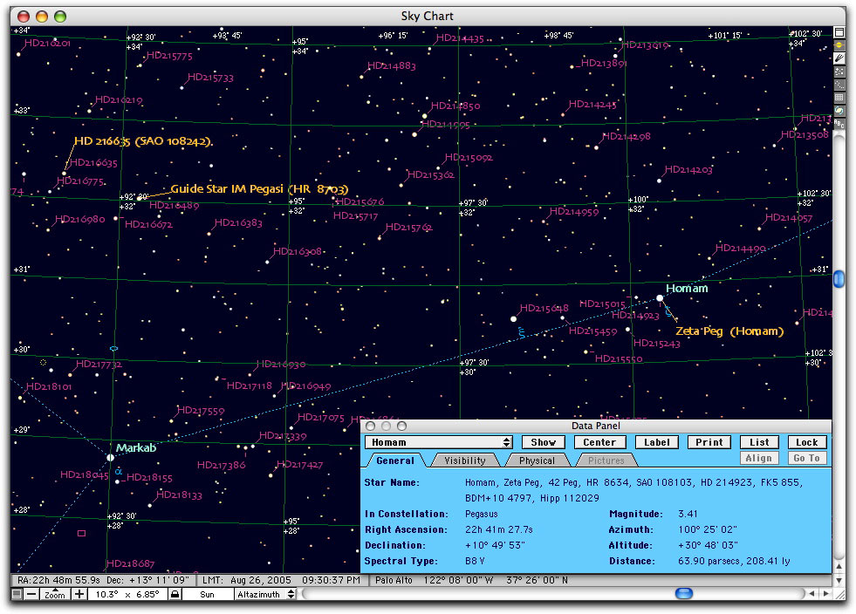The image size is (856, 614).
Task: Click the Right Ascension value 22h 41m 27.7s
Action: point(498,530)
